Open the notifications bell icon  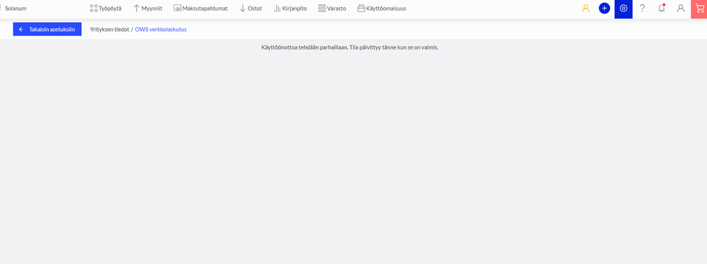[x=662, y=8]
